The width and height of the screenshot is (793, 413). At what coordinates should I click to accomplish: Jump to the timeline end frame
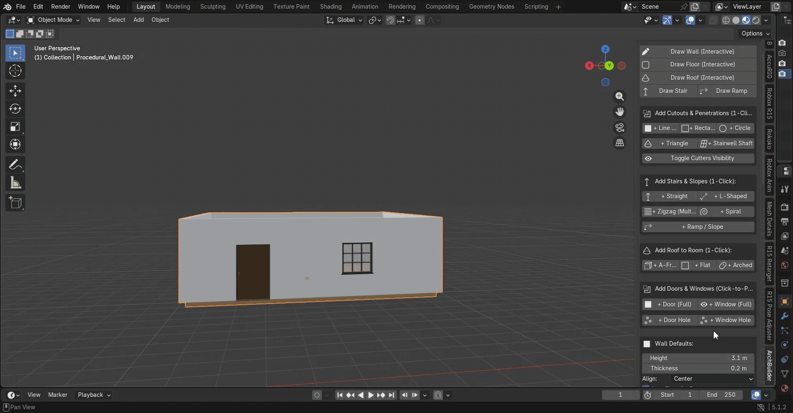(392, 395)
